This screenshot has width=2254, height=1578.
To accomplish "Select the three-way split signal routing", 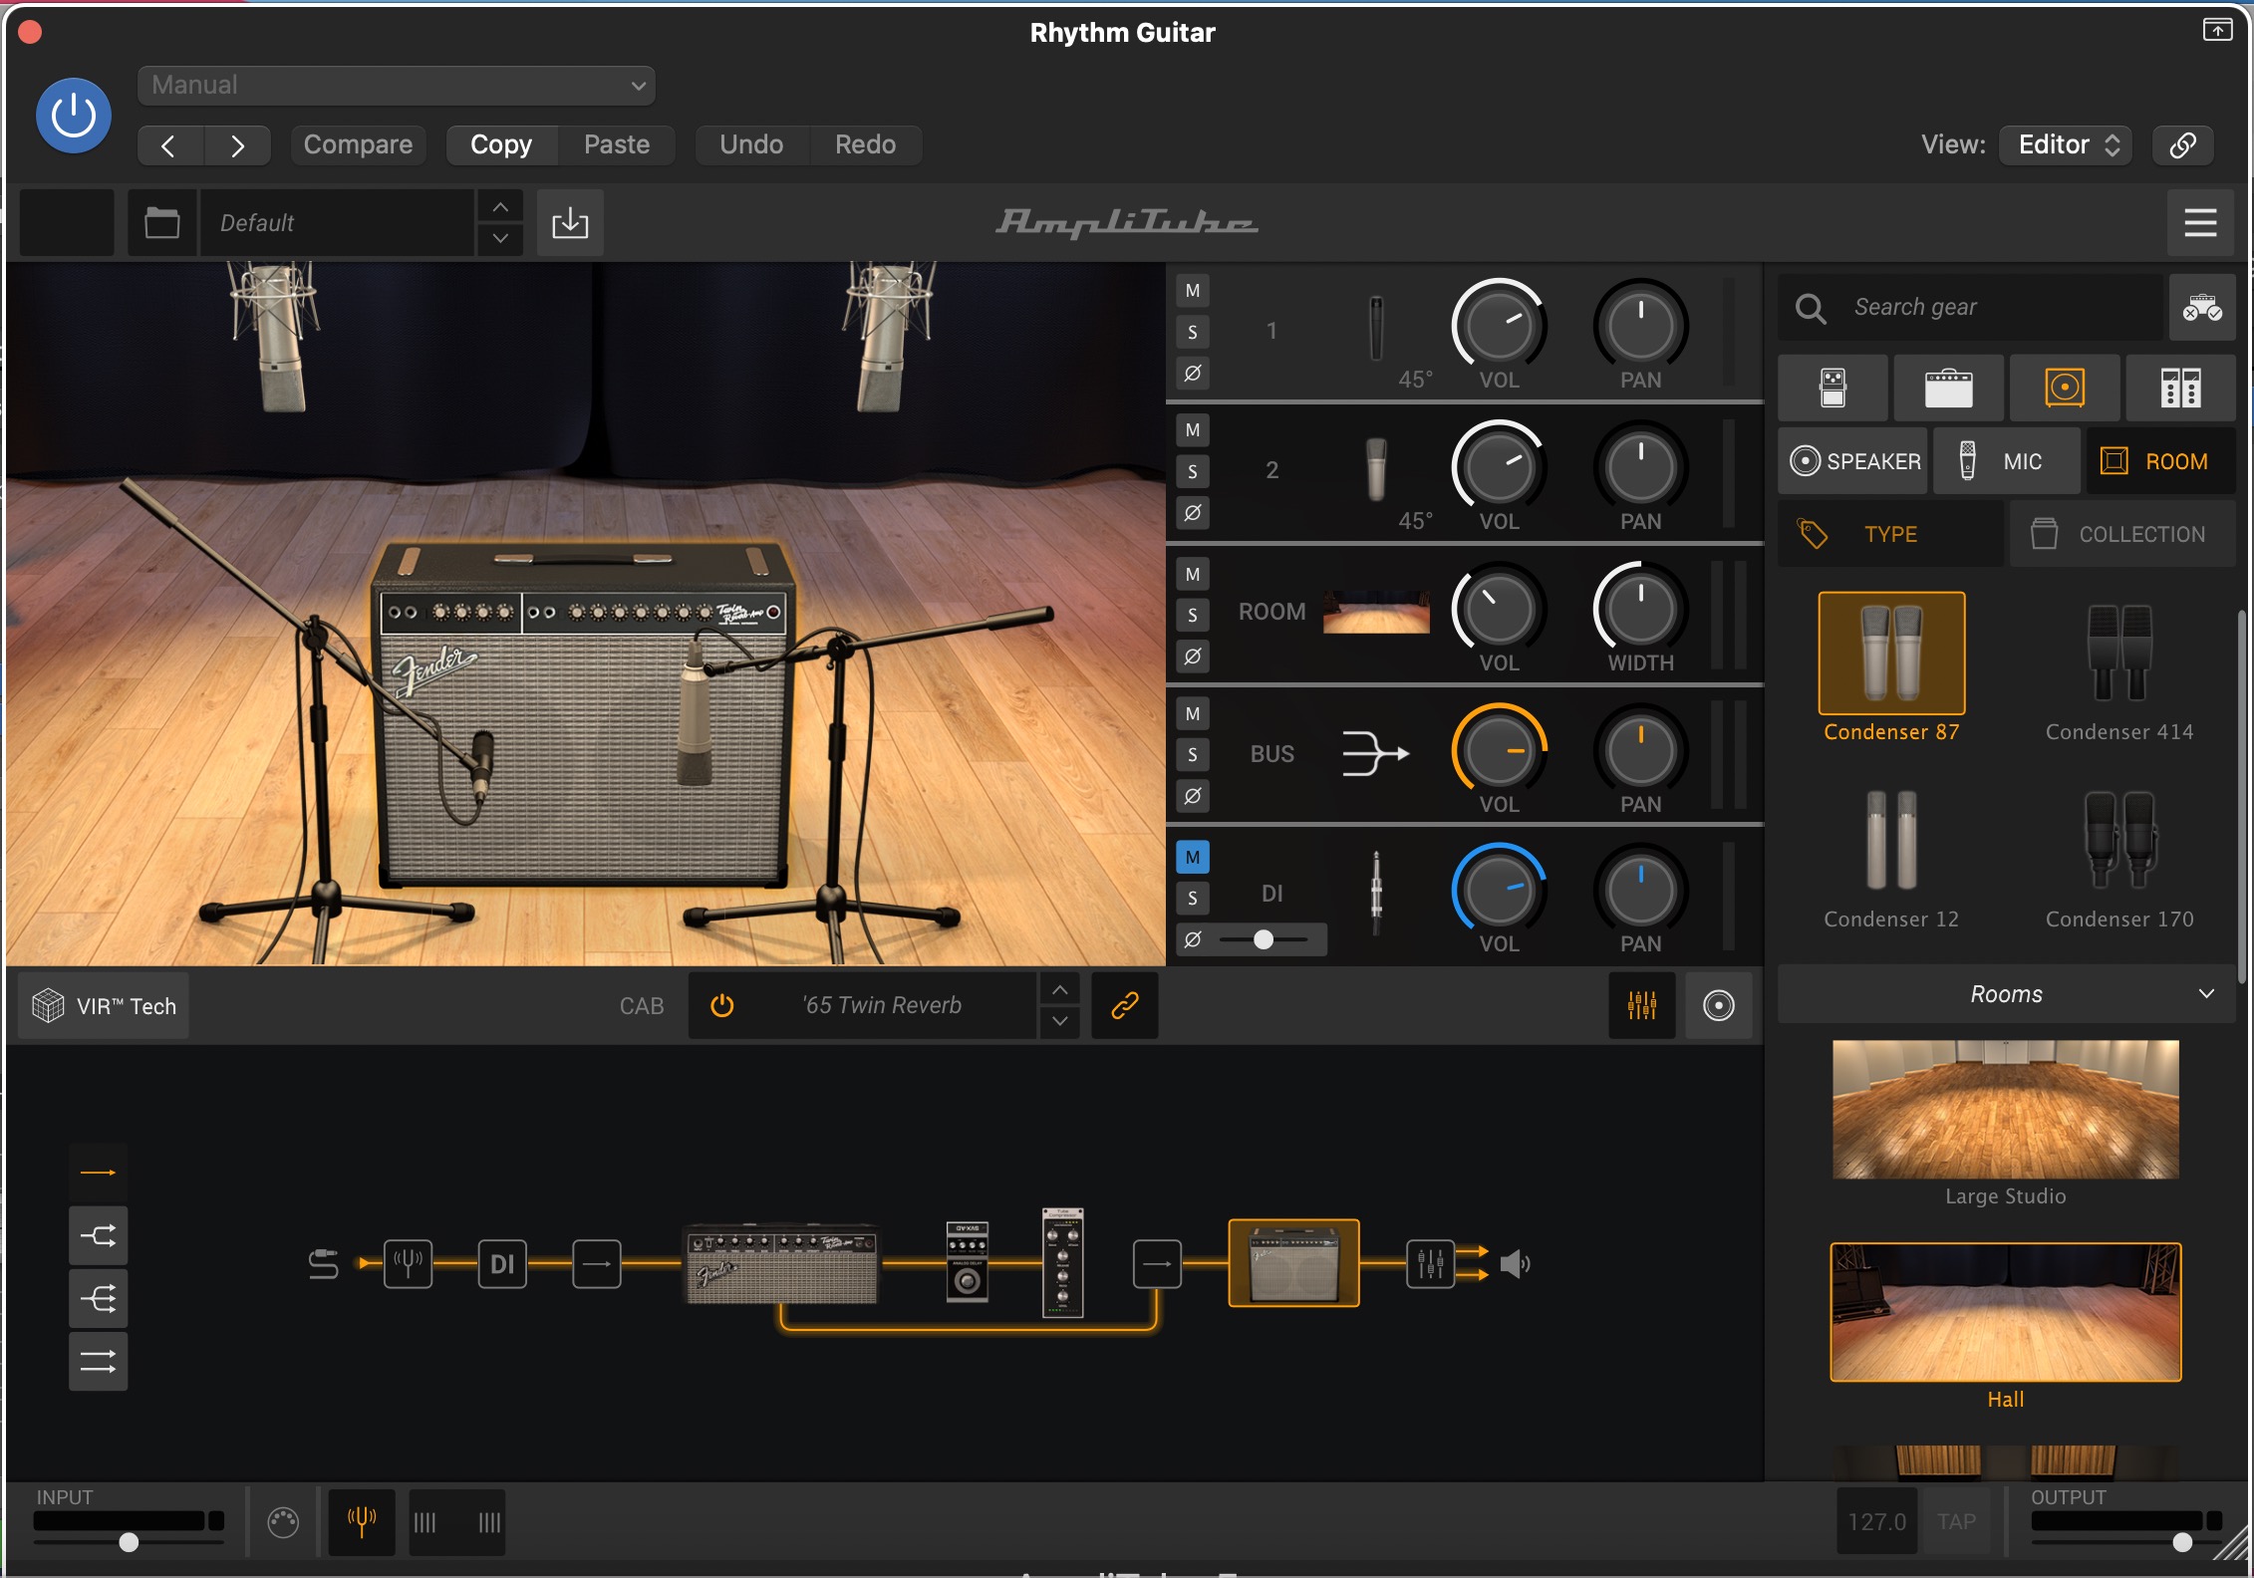I will pos(98,1298).
